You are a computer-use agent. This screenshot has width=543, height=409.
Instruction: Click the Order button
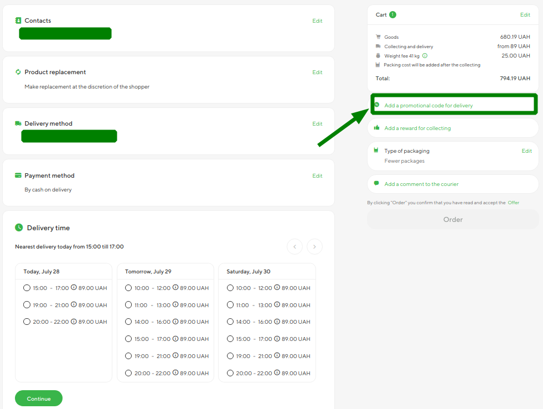pyautogui.click(x=453, y=220)
